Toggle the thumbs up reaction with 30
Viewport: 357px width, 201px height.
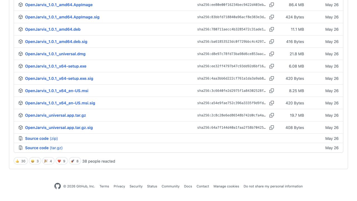21,161
